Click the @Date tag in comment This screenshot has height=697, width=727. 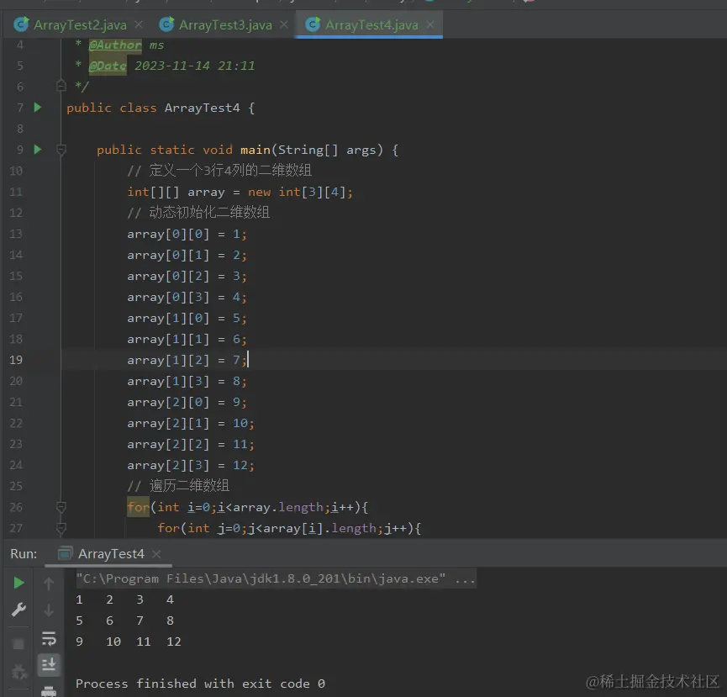(x=108, y=66)
